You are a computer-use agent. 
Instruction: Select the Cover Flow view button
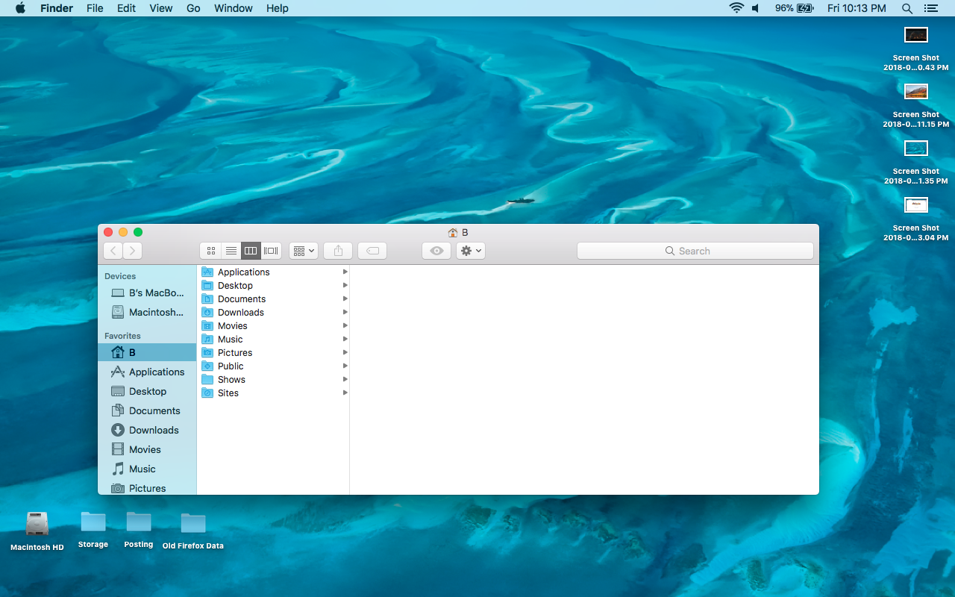271,251
